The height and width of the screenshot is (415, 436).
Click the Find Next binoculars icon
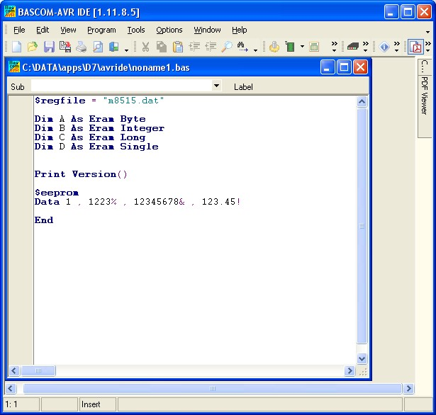(x=242, y=47)
